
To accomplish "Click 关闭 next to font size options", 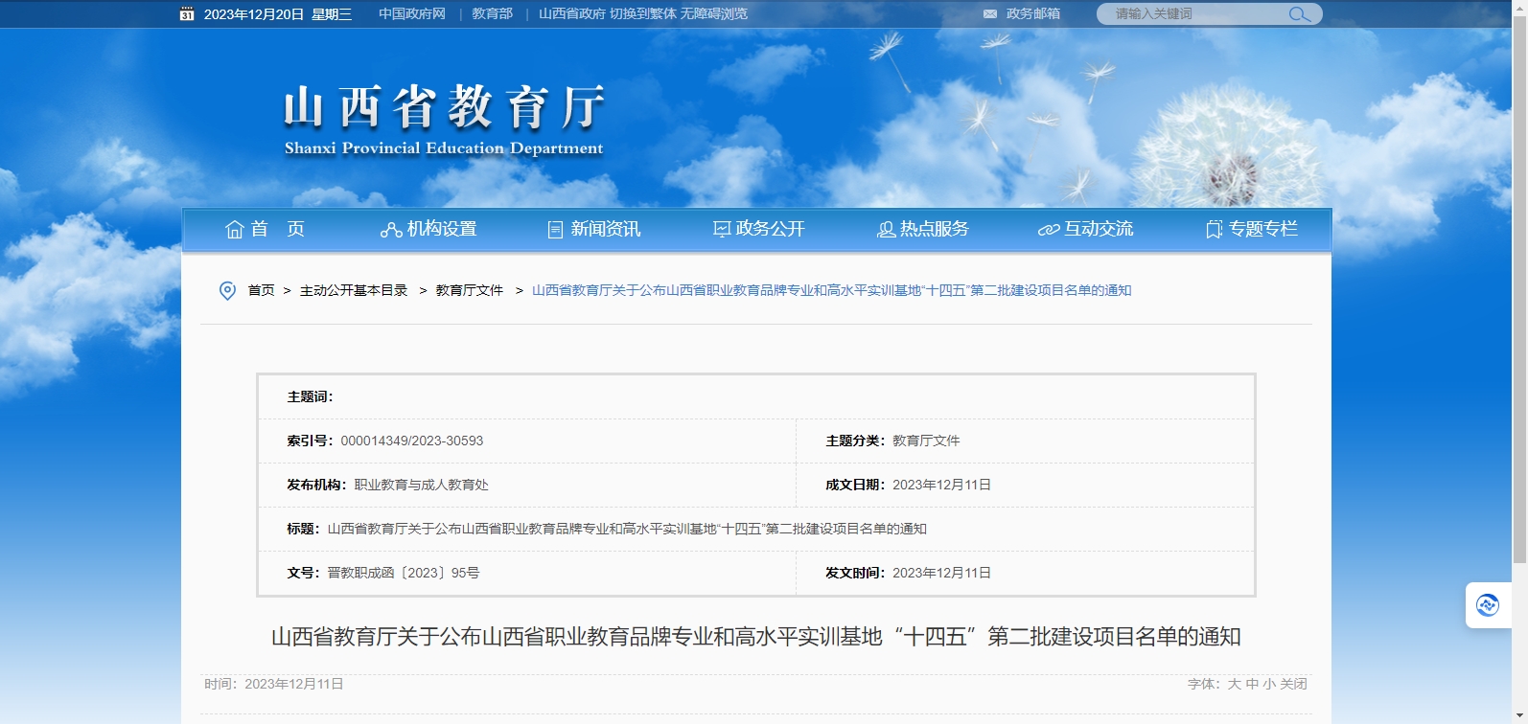I will 1293,685.
